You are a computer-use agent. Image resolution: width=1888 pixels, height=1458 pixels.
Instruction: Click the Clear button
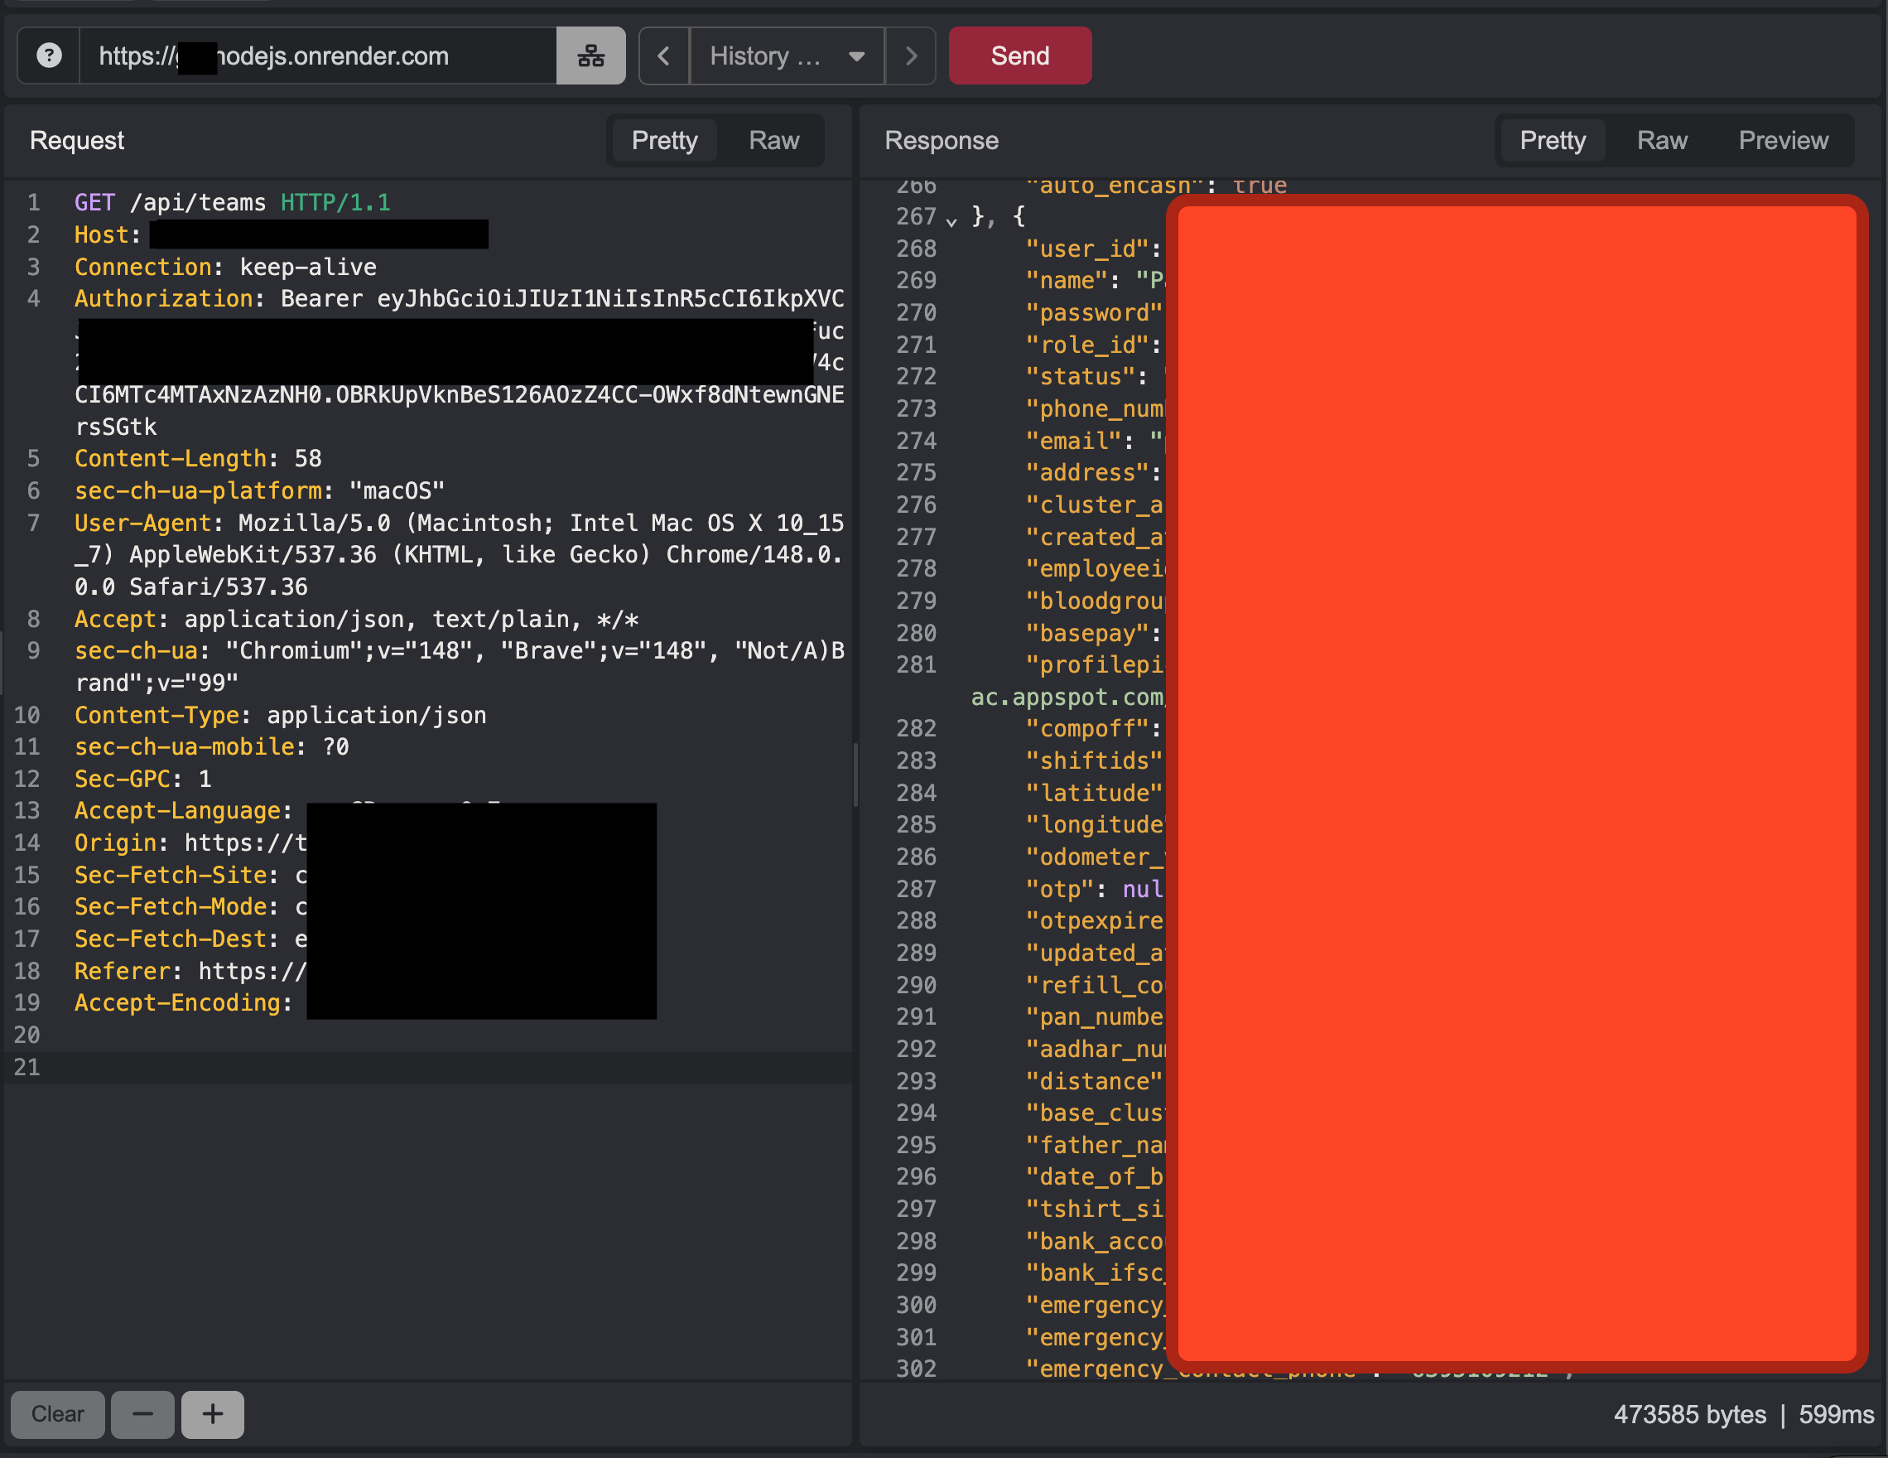click(58, 1414)
